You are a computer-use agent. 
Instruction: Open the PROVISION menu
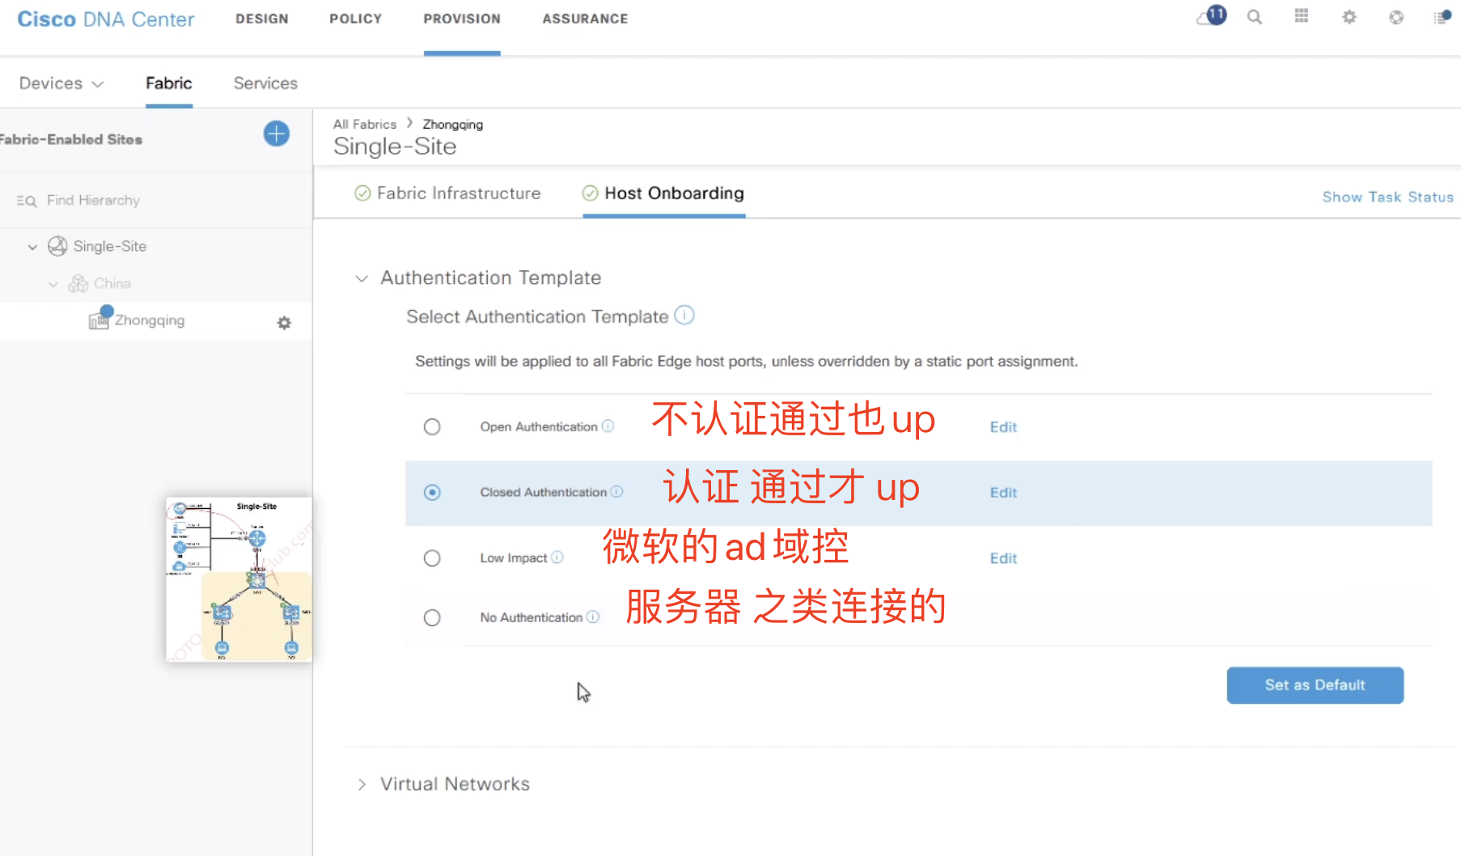[x=462, y=19]
